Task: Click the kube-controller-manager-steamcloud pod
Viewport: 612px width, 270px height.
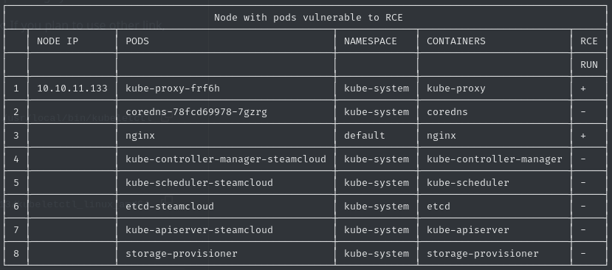Action: point(226,159)
